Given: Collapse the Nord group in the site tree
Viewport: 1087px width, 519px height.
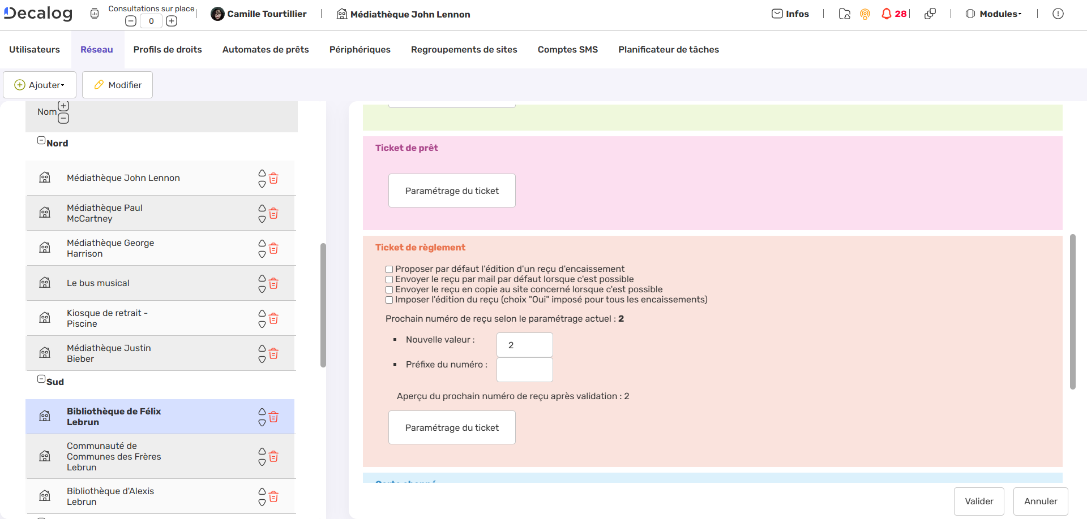Looking at the screenshot, I should pyautogui.click(x=41, y=140).
